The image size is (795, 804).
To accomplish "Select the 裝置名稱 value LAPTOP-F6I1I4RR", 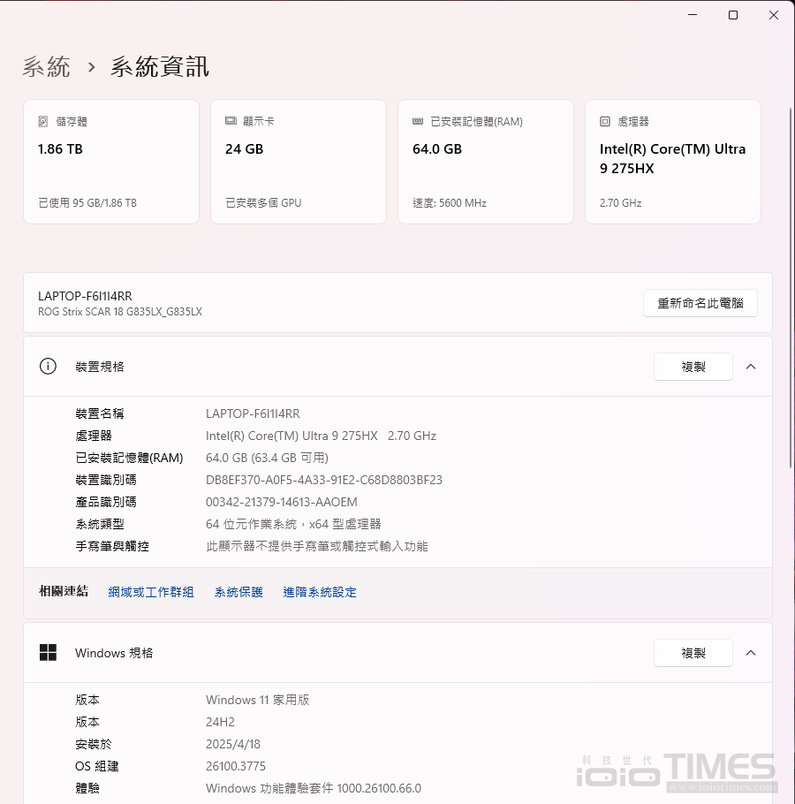I will [x=253, y=413].
